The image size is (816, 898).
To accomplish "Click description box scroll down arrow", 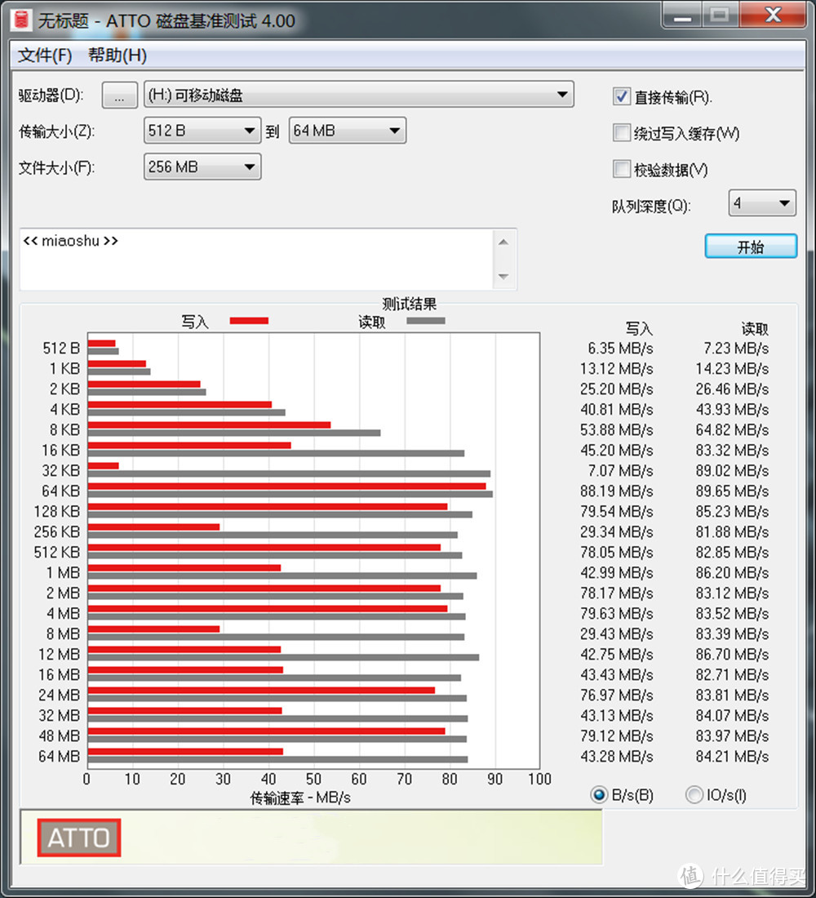I will (x=503, y=277).
